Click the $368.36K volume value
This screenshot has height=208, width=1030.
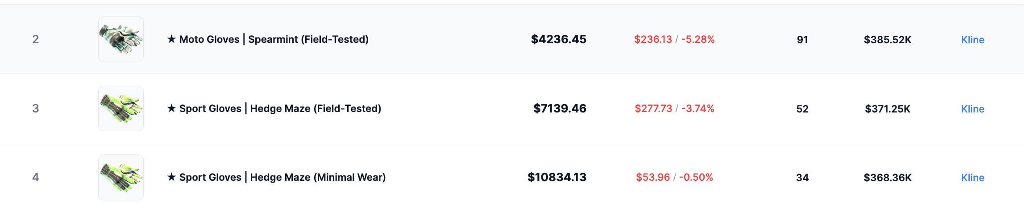887,178
